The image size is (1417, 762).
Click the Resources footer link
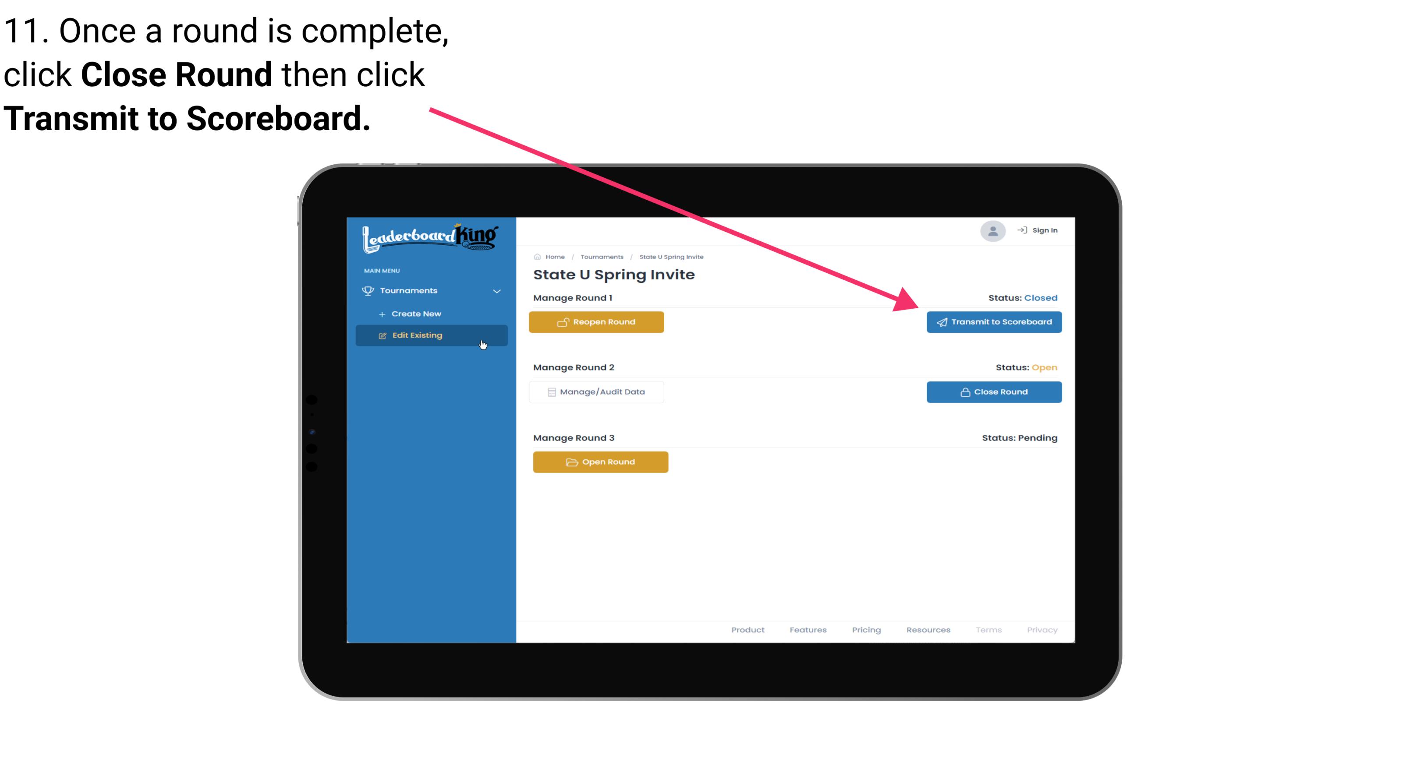click(x=928, y=630)
